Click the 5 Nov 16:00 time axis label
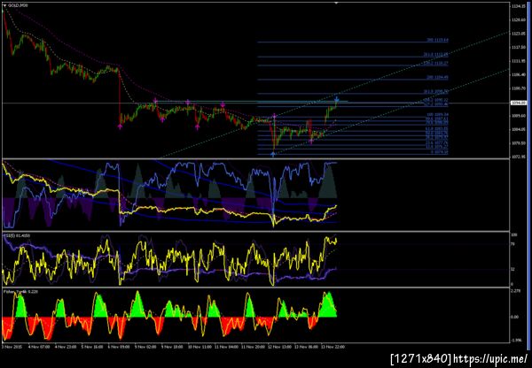Image resolution: width=532 pixels, height=368 pixels. 94,347
